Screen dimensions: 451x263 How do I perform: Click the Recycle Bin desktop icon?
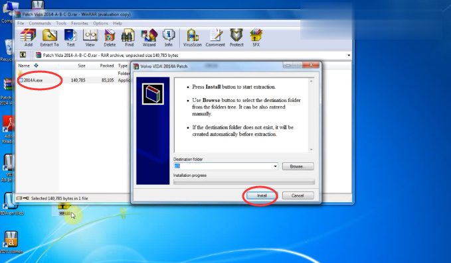7,50
